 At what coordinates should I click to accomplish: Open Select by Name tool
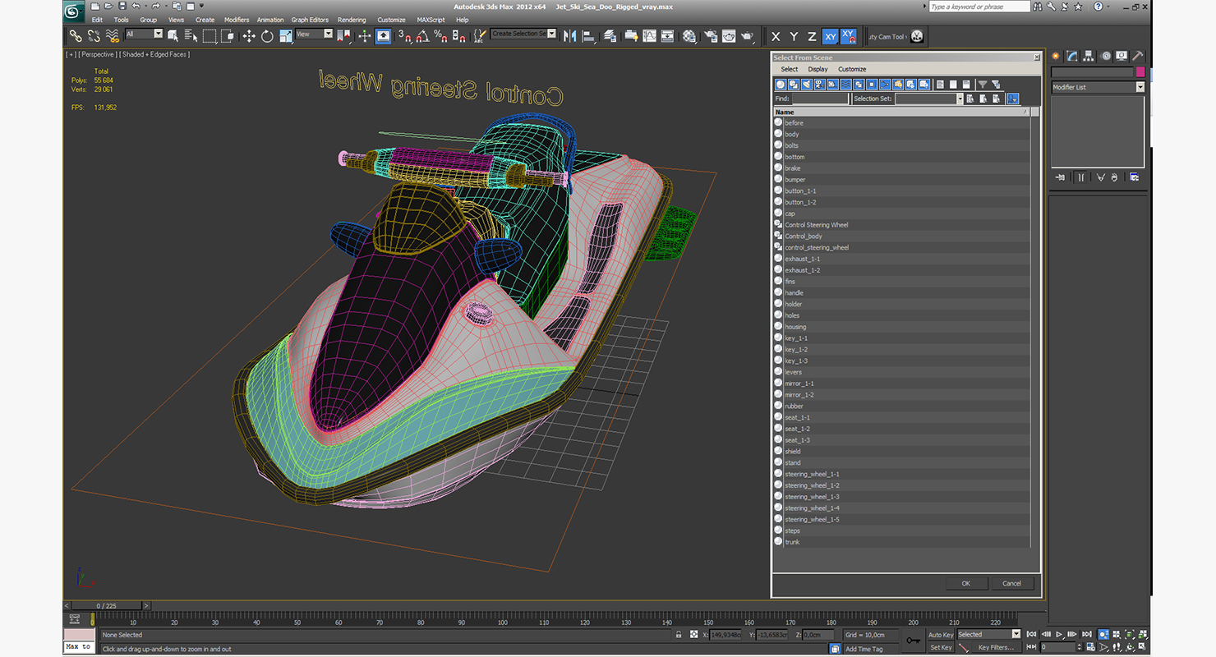(x=191, y=36)
